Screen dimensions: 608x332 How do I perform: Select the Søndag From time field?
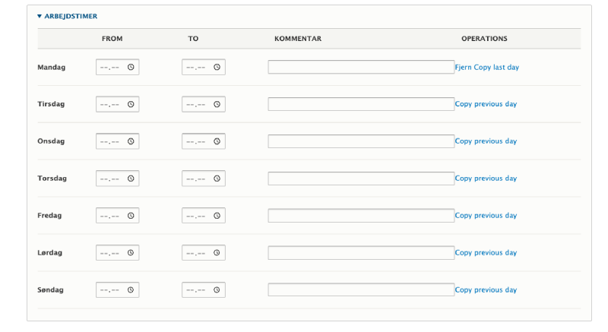point(111,290)
